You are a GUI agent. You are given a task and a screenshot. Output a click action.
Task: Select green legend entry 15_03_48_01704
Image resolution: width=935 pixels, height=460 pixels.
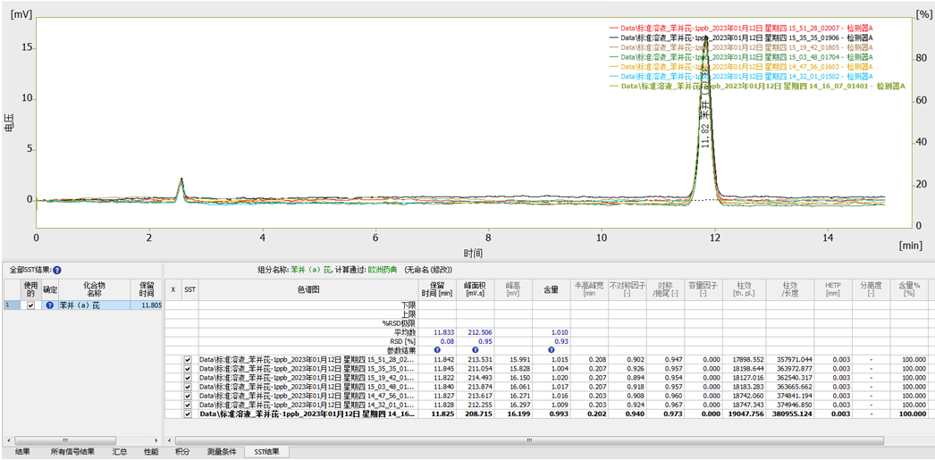741,57
